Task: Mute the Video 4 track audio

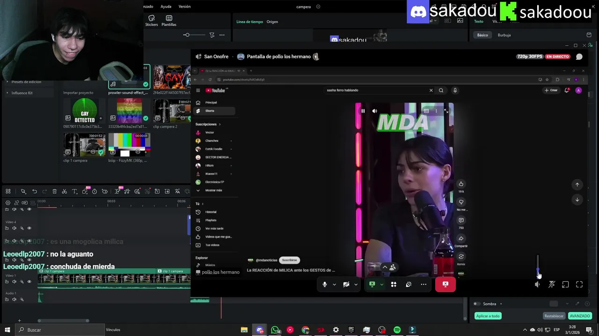Action: tap(14, 228)
